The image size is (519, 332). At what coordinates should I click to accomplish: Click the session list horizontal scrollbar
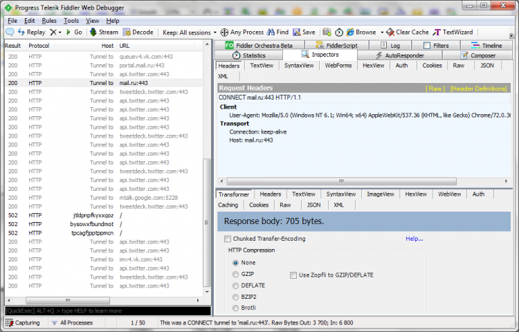(68, 301)
